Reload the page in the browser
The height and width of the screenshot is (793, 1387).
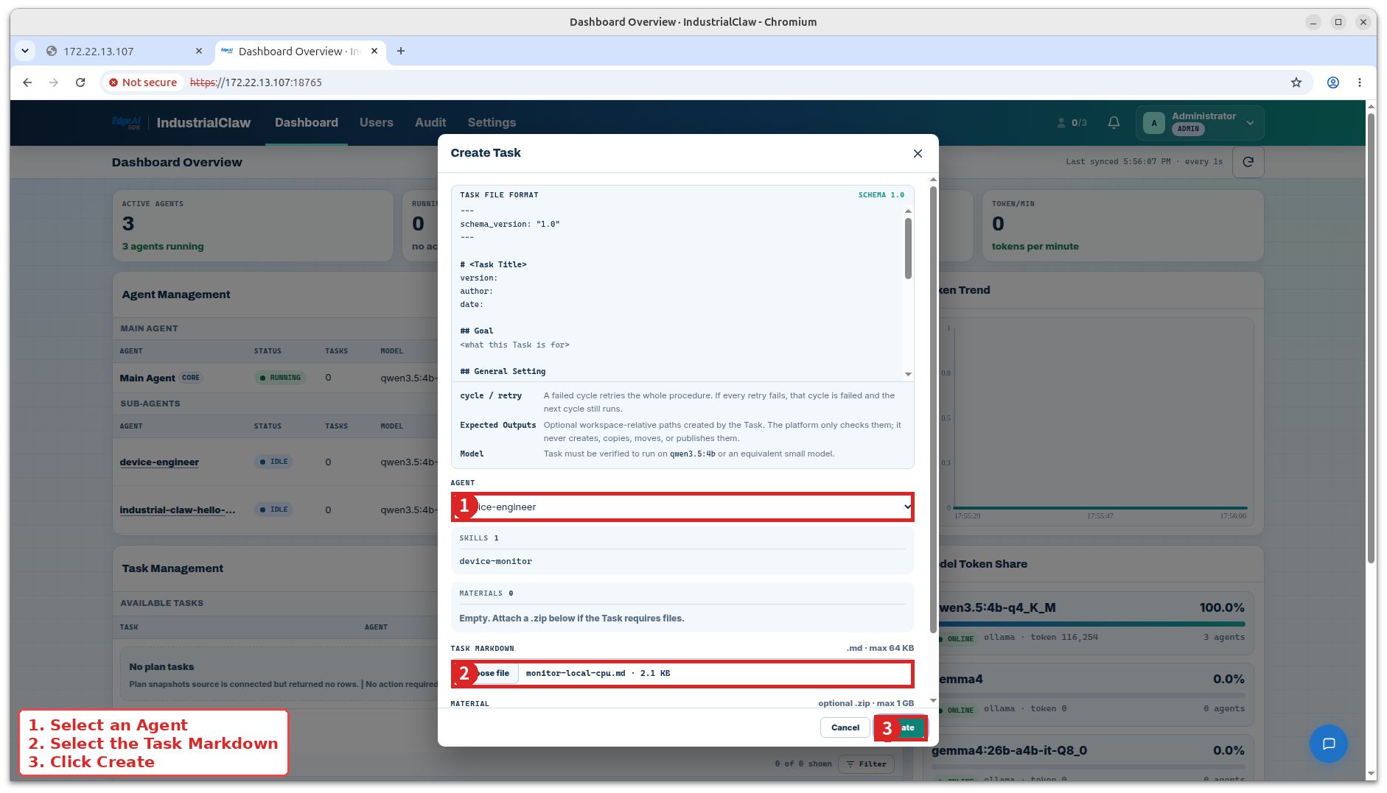point(80,82)
